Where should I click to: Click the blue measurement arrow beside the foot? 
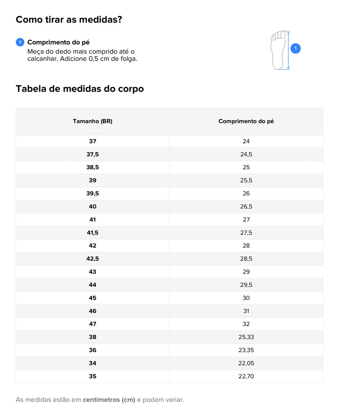pyautogui.click(x=288, y=50)
